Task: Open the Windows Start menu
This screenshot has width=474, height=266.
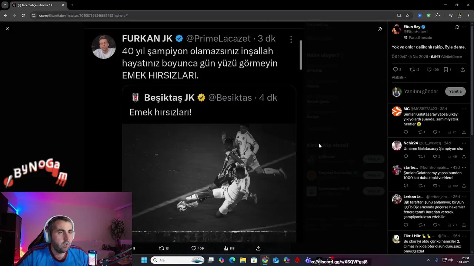Action: pos(144,260)
